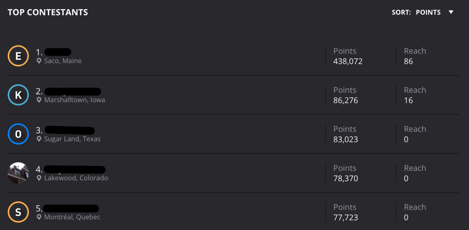Click the 438,072 points value

click(x=348, y=61)
